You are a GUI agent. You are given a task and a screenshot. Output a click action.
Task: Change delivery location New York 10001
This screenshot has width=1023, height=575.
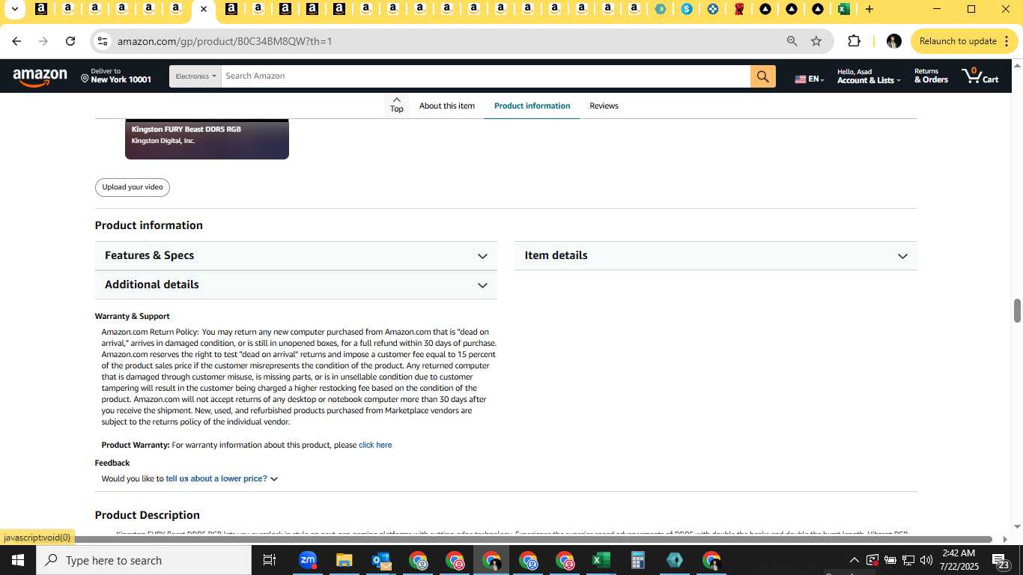coord(116,76)
